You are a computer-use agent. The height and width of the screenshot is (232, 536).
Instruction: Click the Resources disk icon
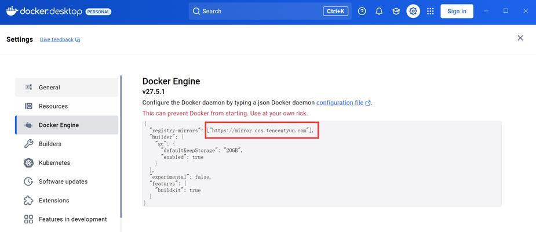(x=29, y=106)
